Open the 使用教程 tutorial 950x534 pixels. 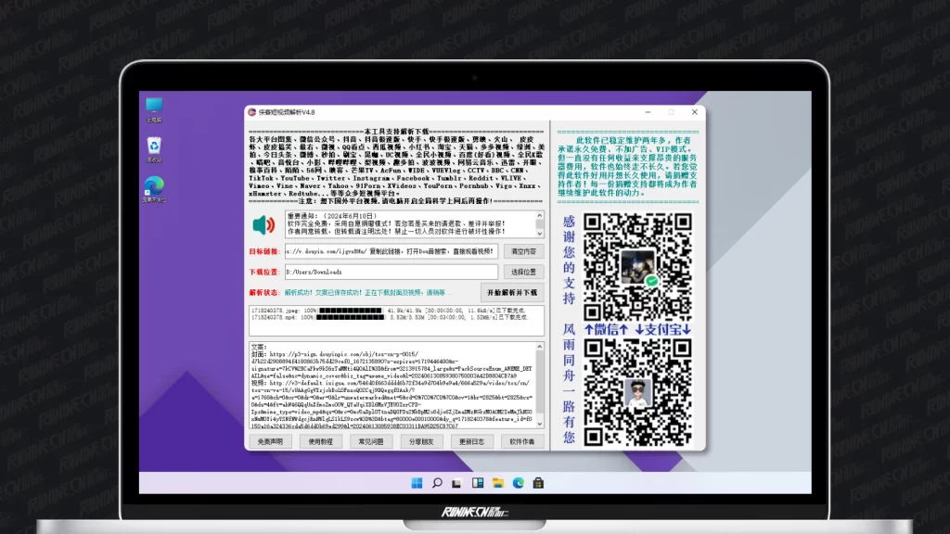tap(320, 442)
